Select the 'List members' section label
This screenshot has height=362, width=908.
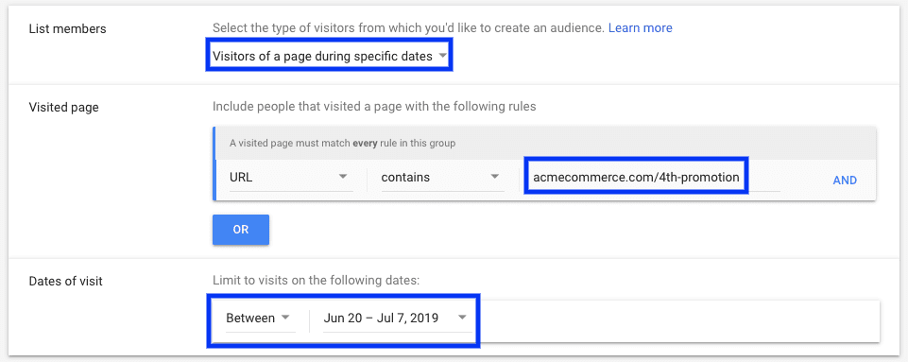68,28
